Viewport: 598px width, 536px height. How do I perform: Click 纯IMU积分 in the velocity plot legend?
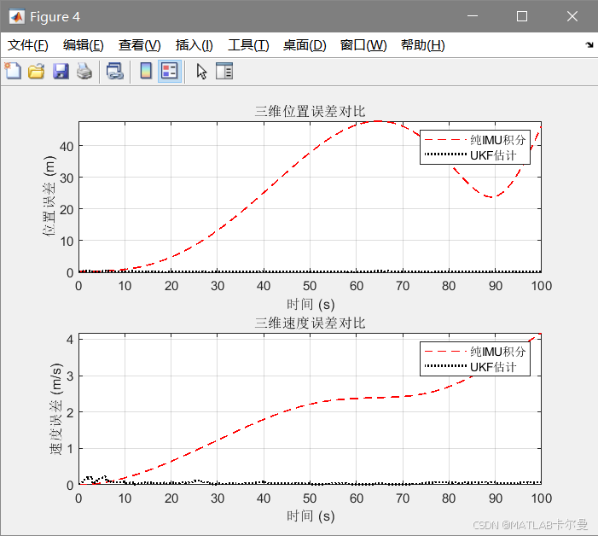pos(498,352)
